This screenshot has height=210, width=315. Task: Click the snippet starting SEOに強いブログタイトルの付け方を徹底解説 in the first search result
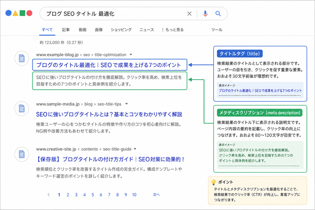tap(109, 81)
